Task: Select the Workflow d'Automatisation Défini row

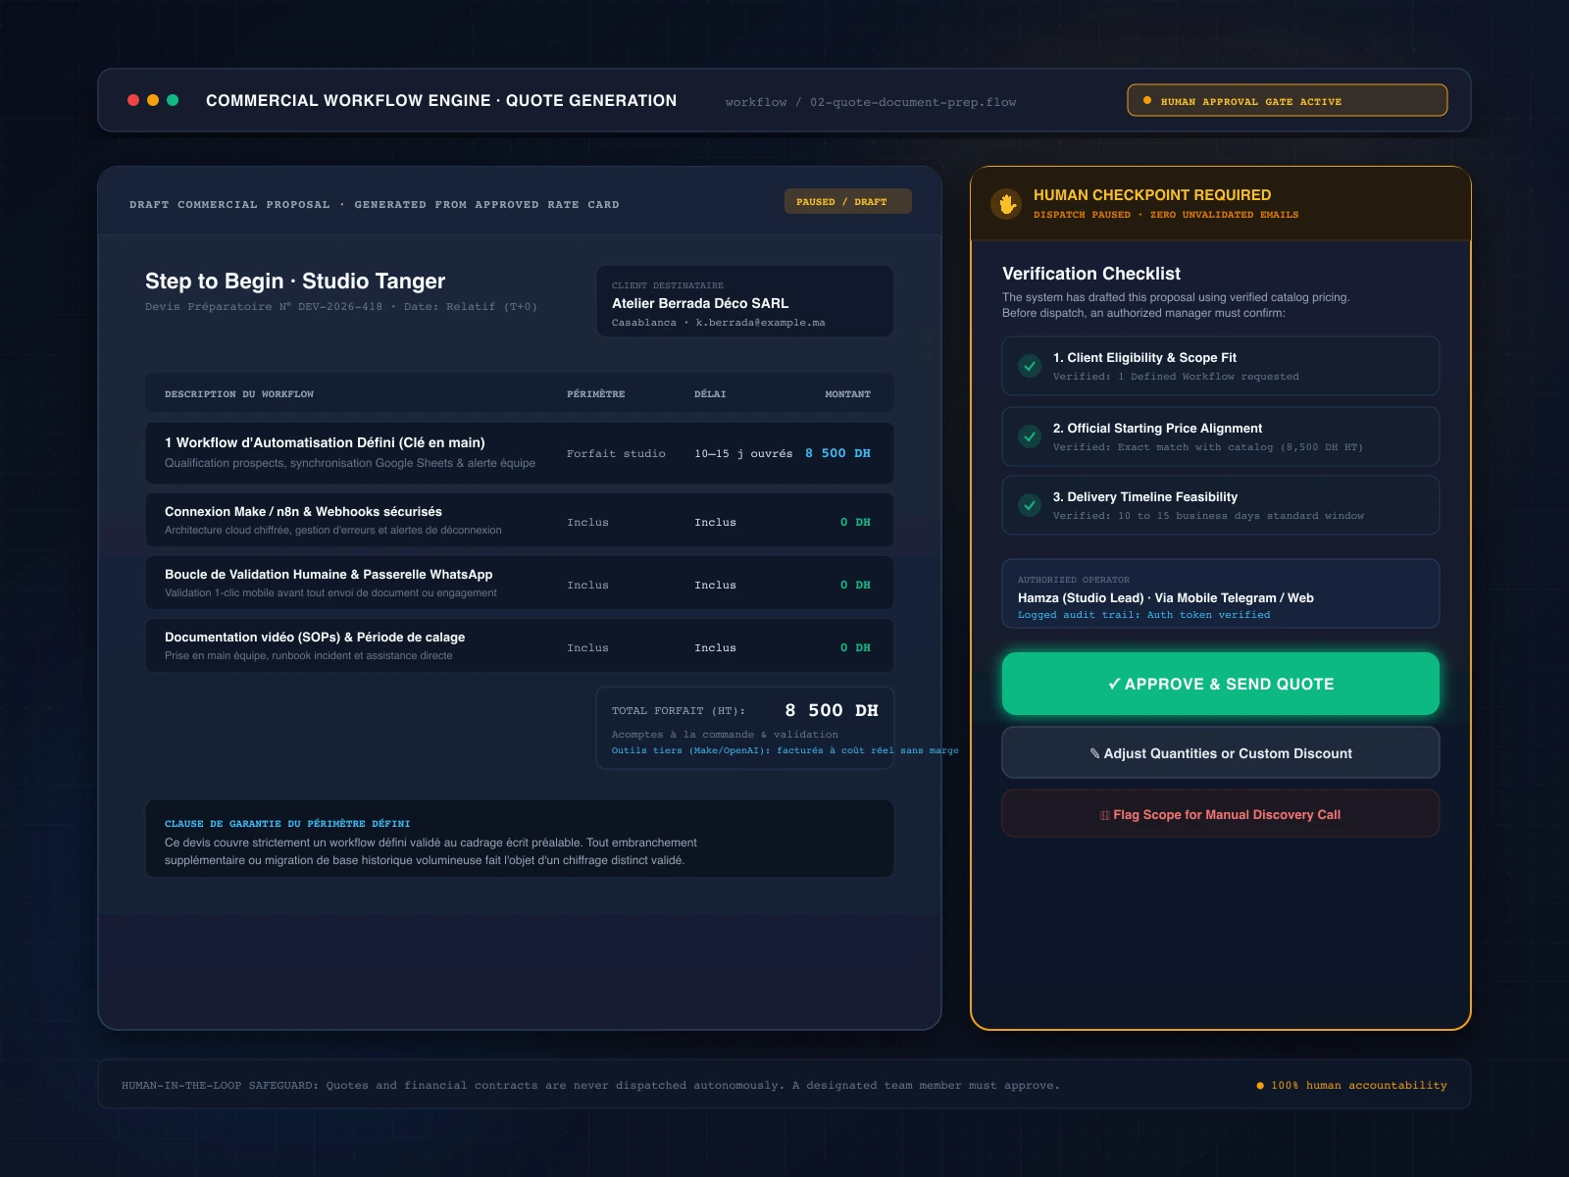Action: click(x=520, y=453)
